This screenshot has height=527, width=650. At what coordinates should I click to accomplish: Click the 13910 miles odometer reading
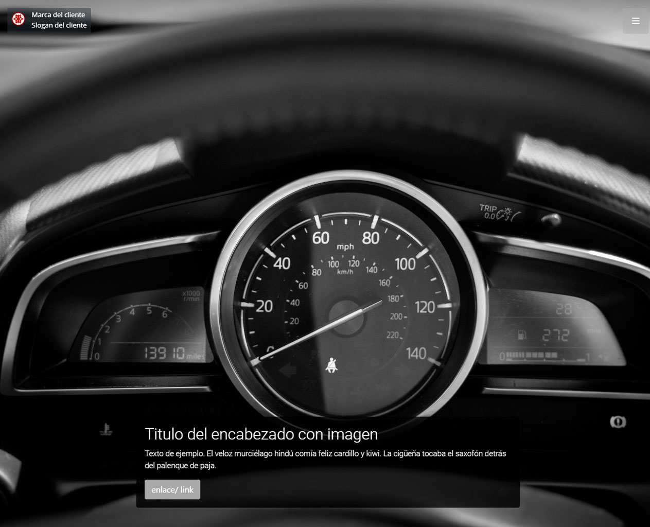click(165, 353)
